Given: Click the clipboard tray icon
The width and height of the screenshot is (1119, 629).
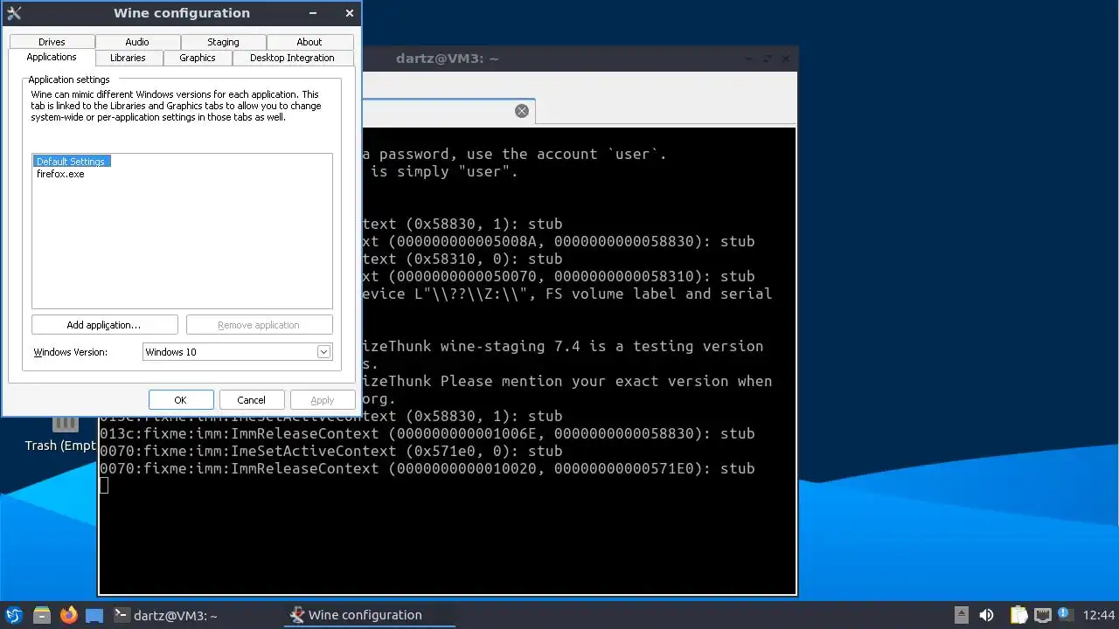Looking at the screenshot, I should [1018, 615].
